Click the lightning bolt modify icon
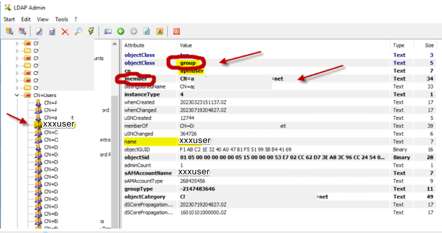442x233 pixels. pyautogui.click(x=91, y=31)
